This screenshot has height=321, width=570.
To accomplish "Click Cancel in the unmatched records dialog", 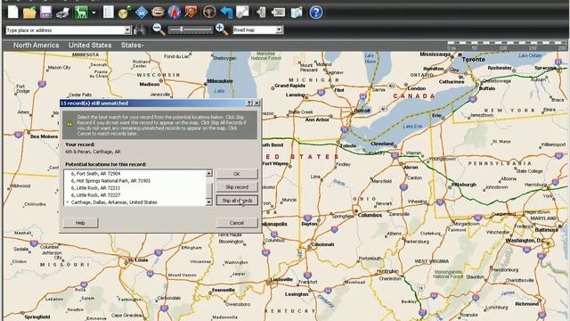I will point(237,223).
